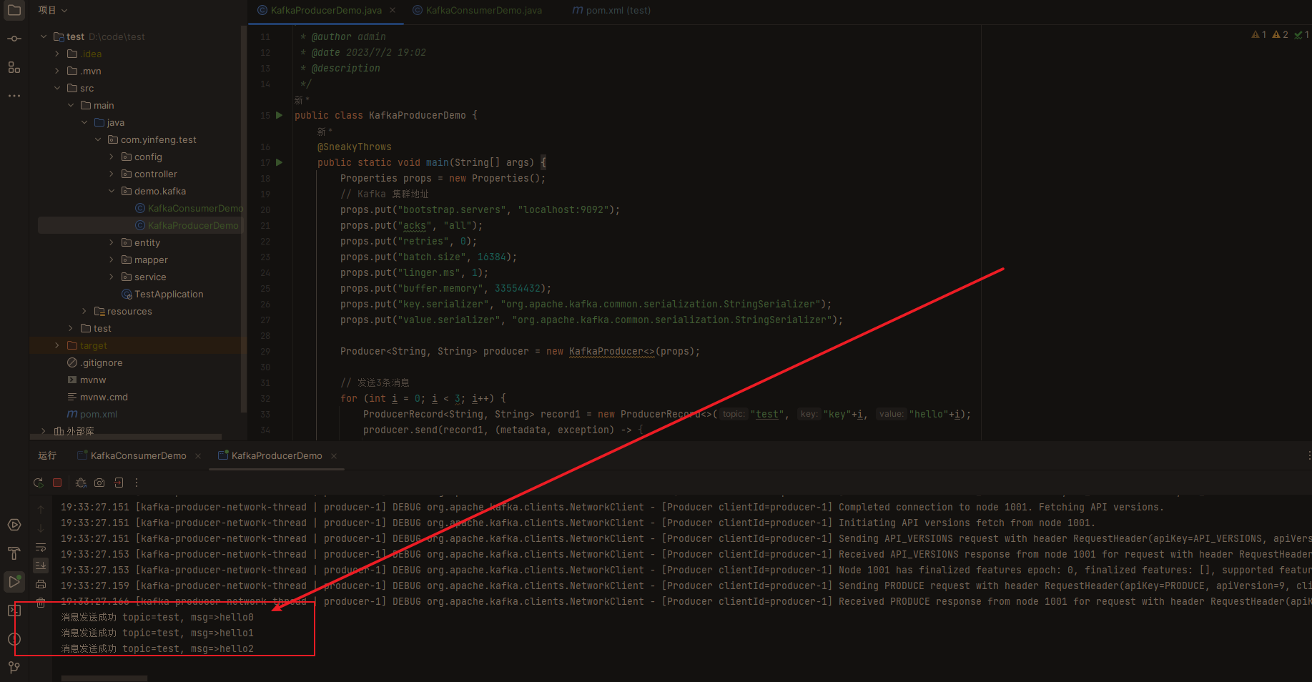The width and height of the screenshot is (1312, 682).
Task: Open the Problems tool window icon
Action: [14, 639]
